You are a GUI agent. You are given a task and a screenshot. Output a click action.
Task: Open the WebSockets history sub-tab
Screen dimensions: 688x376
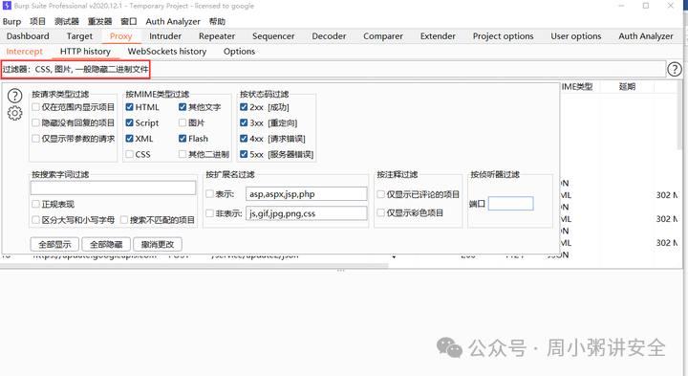pyautogui.click(x=167, y=52)
